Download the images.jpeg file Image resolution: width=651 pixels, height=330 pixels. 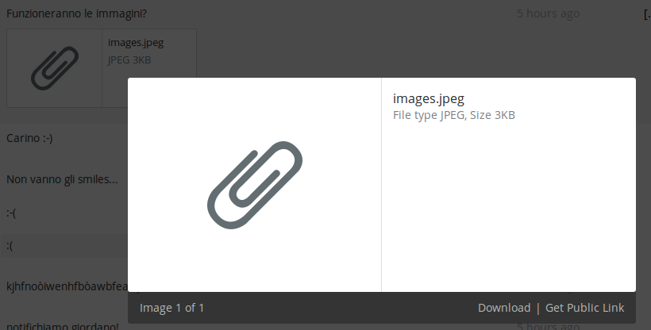click(504, 308)
